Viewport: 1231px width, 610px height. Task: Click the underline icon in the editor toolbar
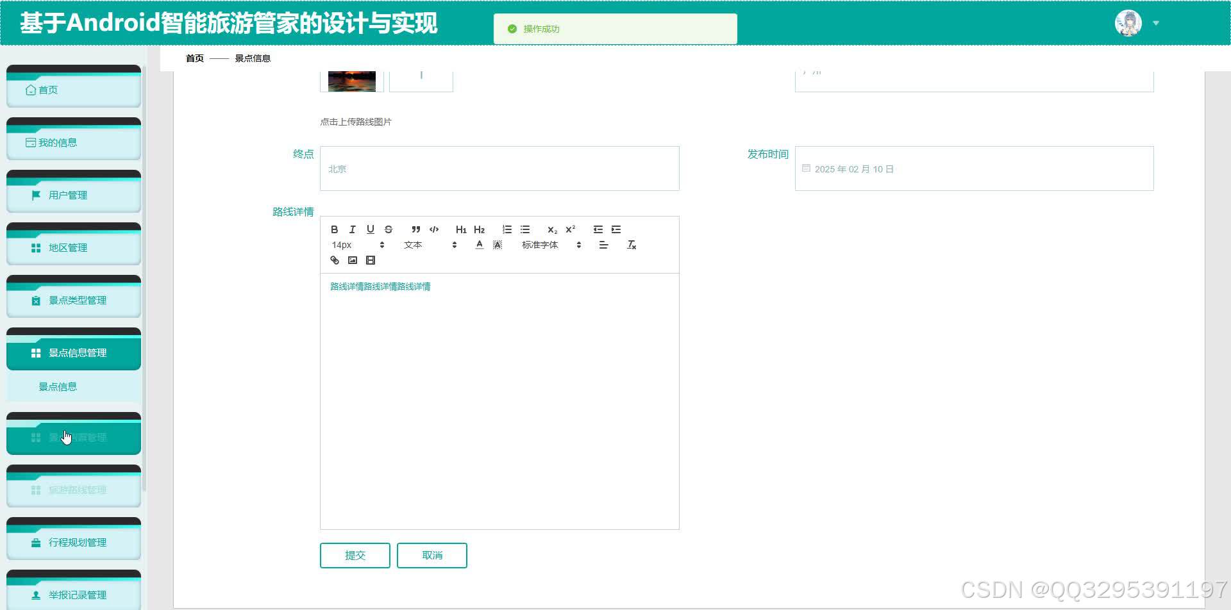click(370, 229)
